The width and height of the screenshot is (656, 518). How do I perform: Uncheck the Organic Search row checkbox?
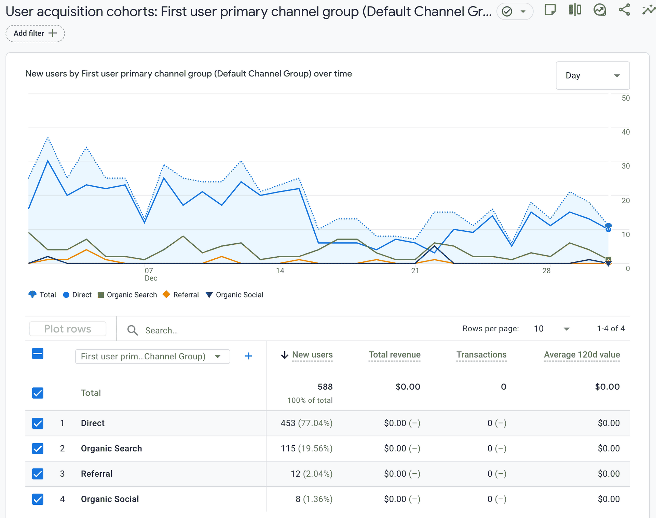coord(38,448)
